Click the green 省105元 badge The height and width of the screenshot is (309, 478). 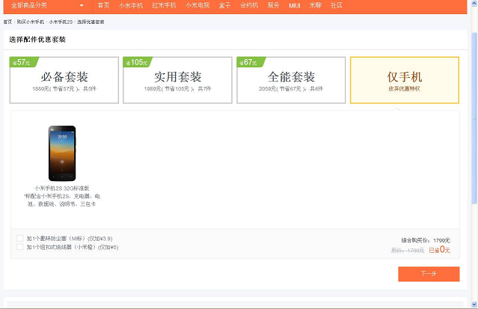pos(137,62)
